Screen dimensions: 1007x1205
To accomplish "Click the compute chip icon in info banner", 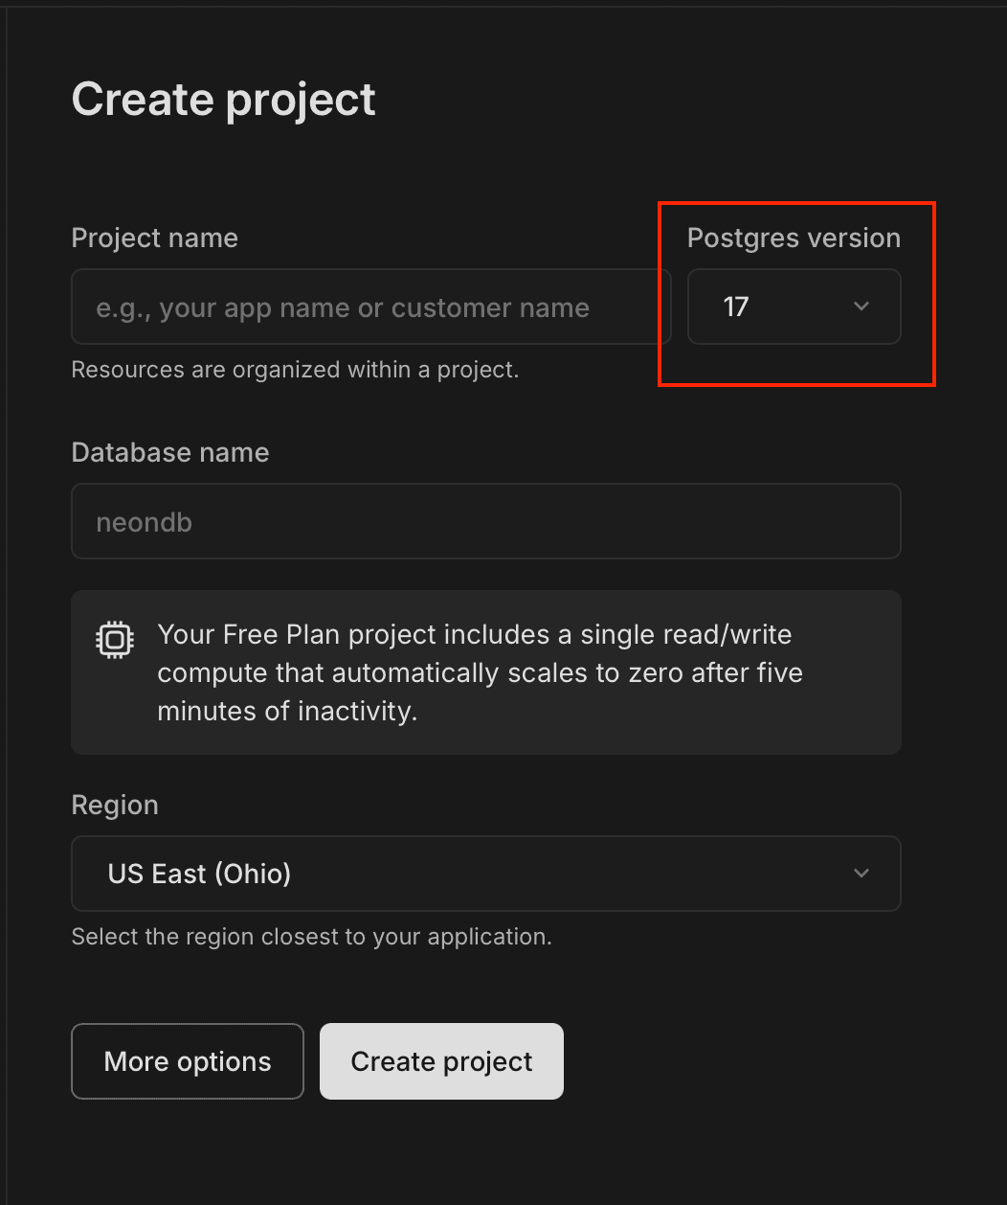I will point(114,640).
